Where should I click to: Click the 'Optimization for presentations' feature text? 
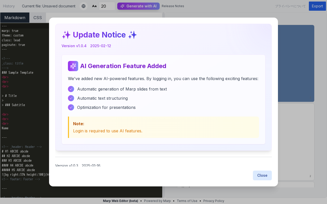click(106, 107)
